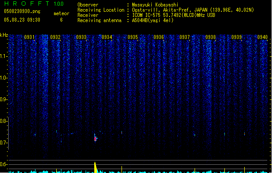272x173 pixels.
Task: Select the filename 0508230930.png
Action: (x=22, y=11)
